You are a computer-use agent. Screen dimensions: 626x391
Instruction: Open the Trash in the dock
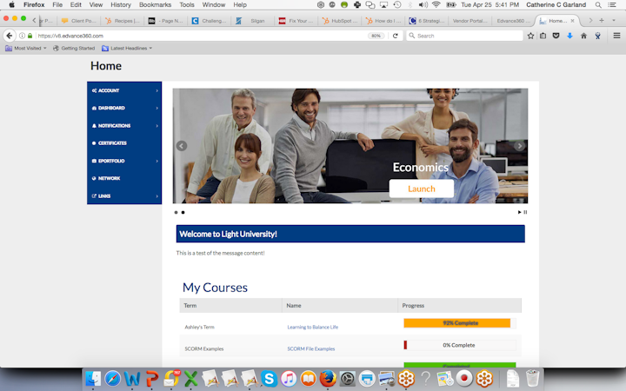point(532,378)
